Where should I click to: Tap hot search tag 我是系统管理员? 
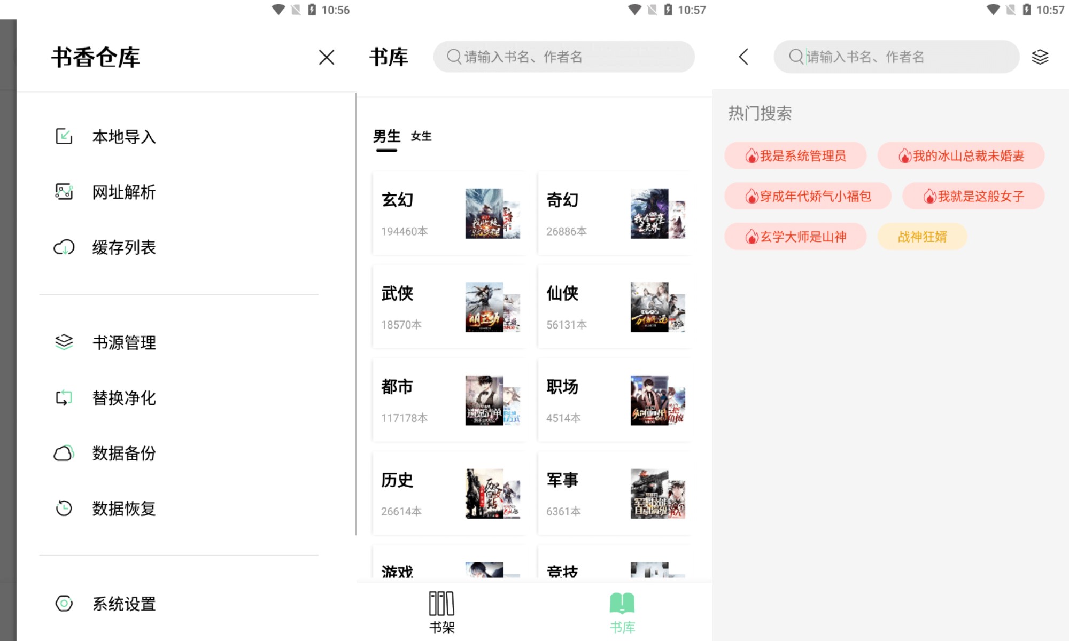pyautogui.click(x=795, y=155)
